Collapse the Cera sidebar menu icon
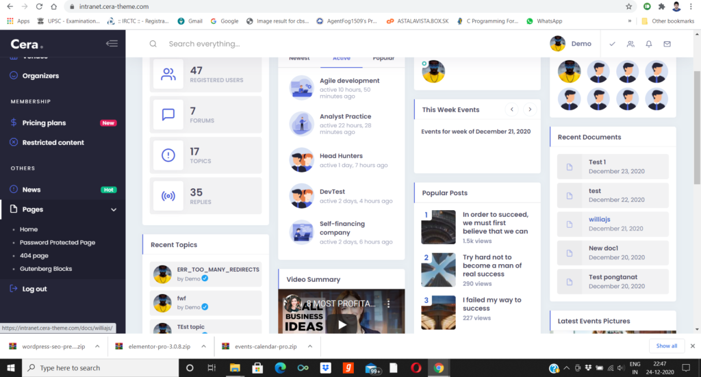This screenshot has width=701, height=377. click(x=112, y=44)
